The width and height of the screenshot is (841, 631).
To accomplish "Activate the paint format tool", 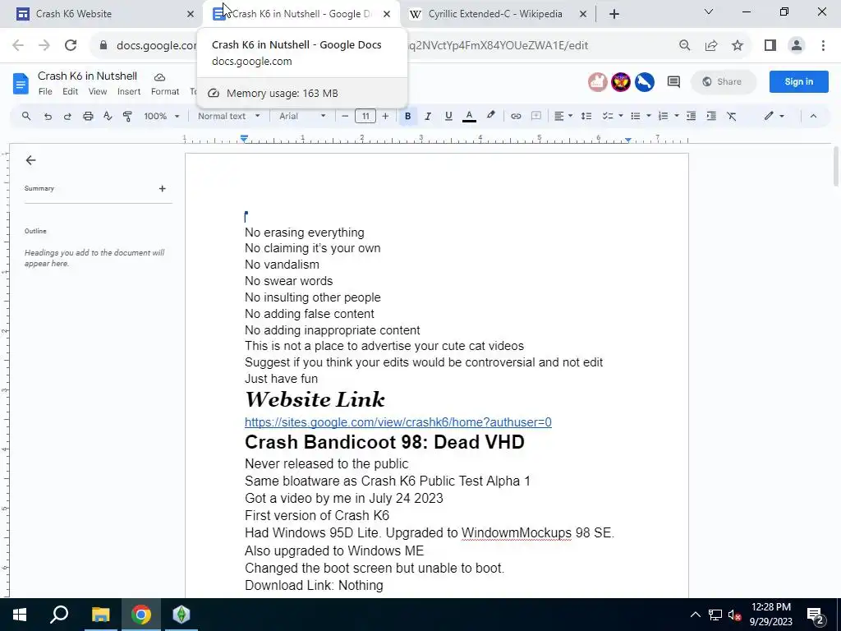I will click(127, 116).
